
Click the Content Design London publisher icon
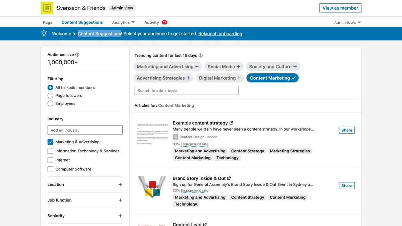tap(176, 137)
